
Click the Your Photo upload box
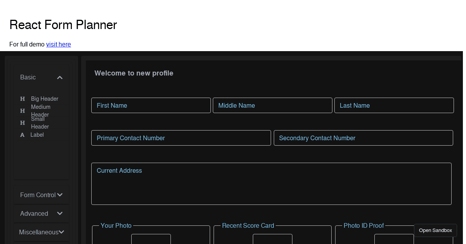[151, 239]
